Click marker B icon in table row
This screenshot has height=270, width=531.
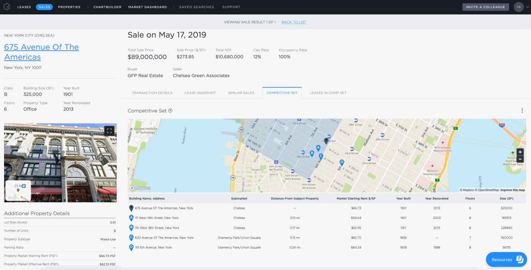click(131, 228)
